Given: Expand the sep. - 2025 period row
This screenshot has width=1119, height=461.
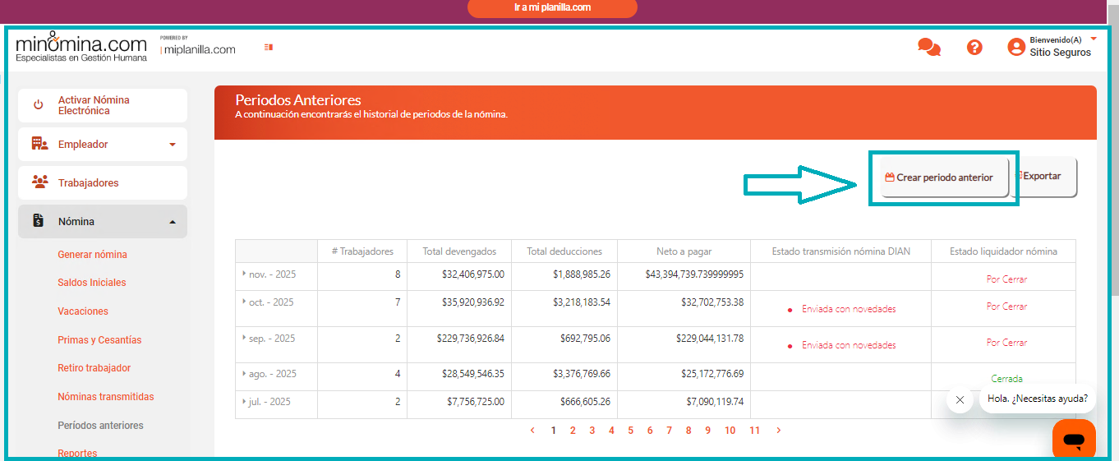Looking at the screenshot, I should 244,338.
